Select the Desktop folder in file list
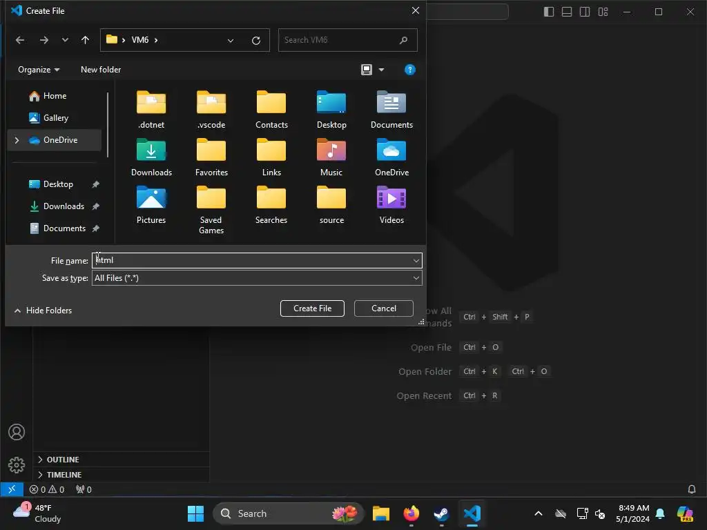The height and width of the screenshot is (530, 707). (331, 110)
